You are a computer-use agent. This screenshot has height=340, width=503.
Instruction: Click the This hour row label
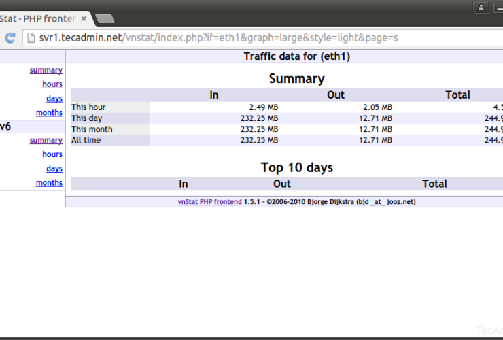[x=88, y=107]
